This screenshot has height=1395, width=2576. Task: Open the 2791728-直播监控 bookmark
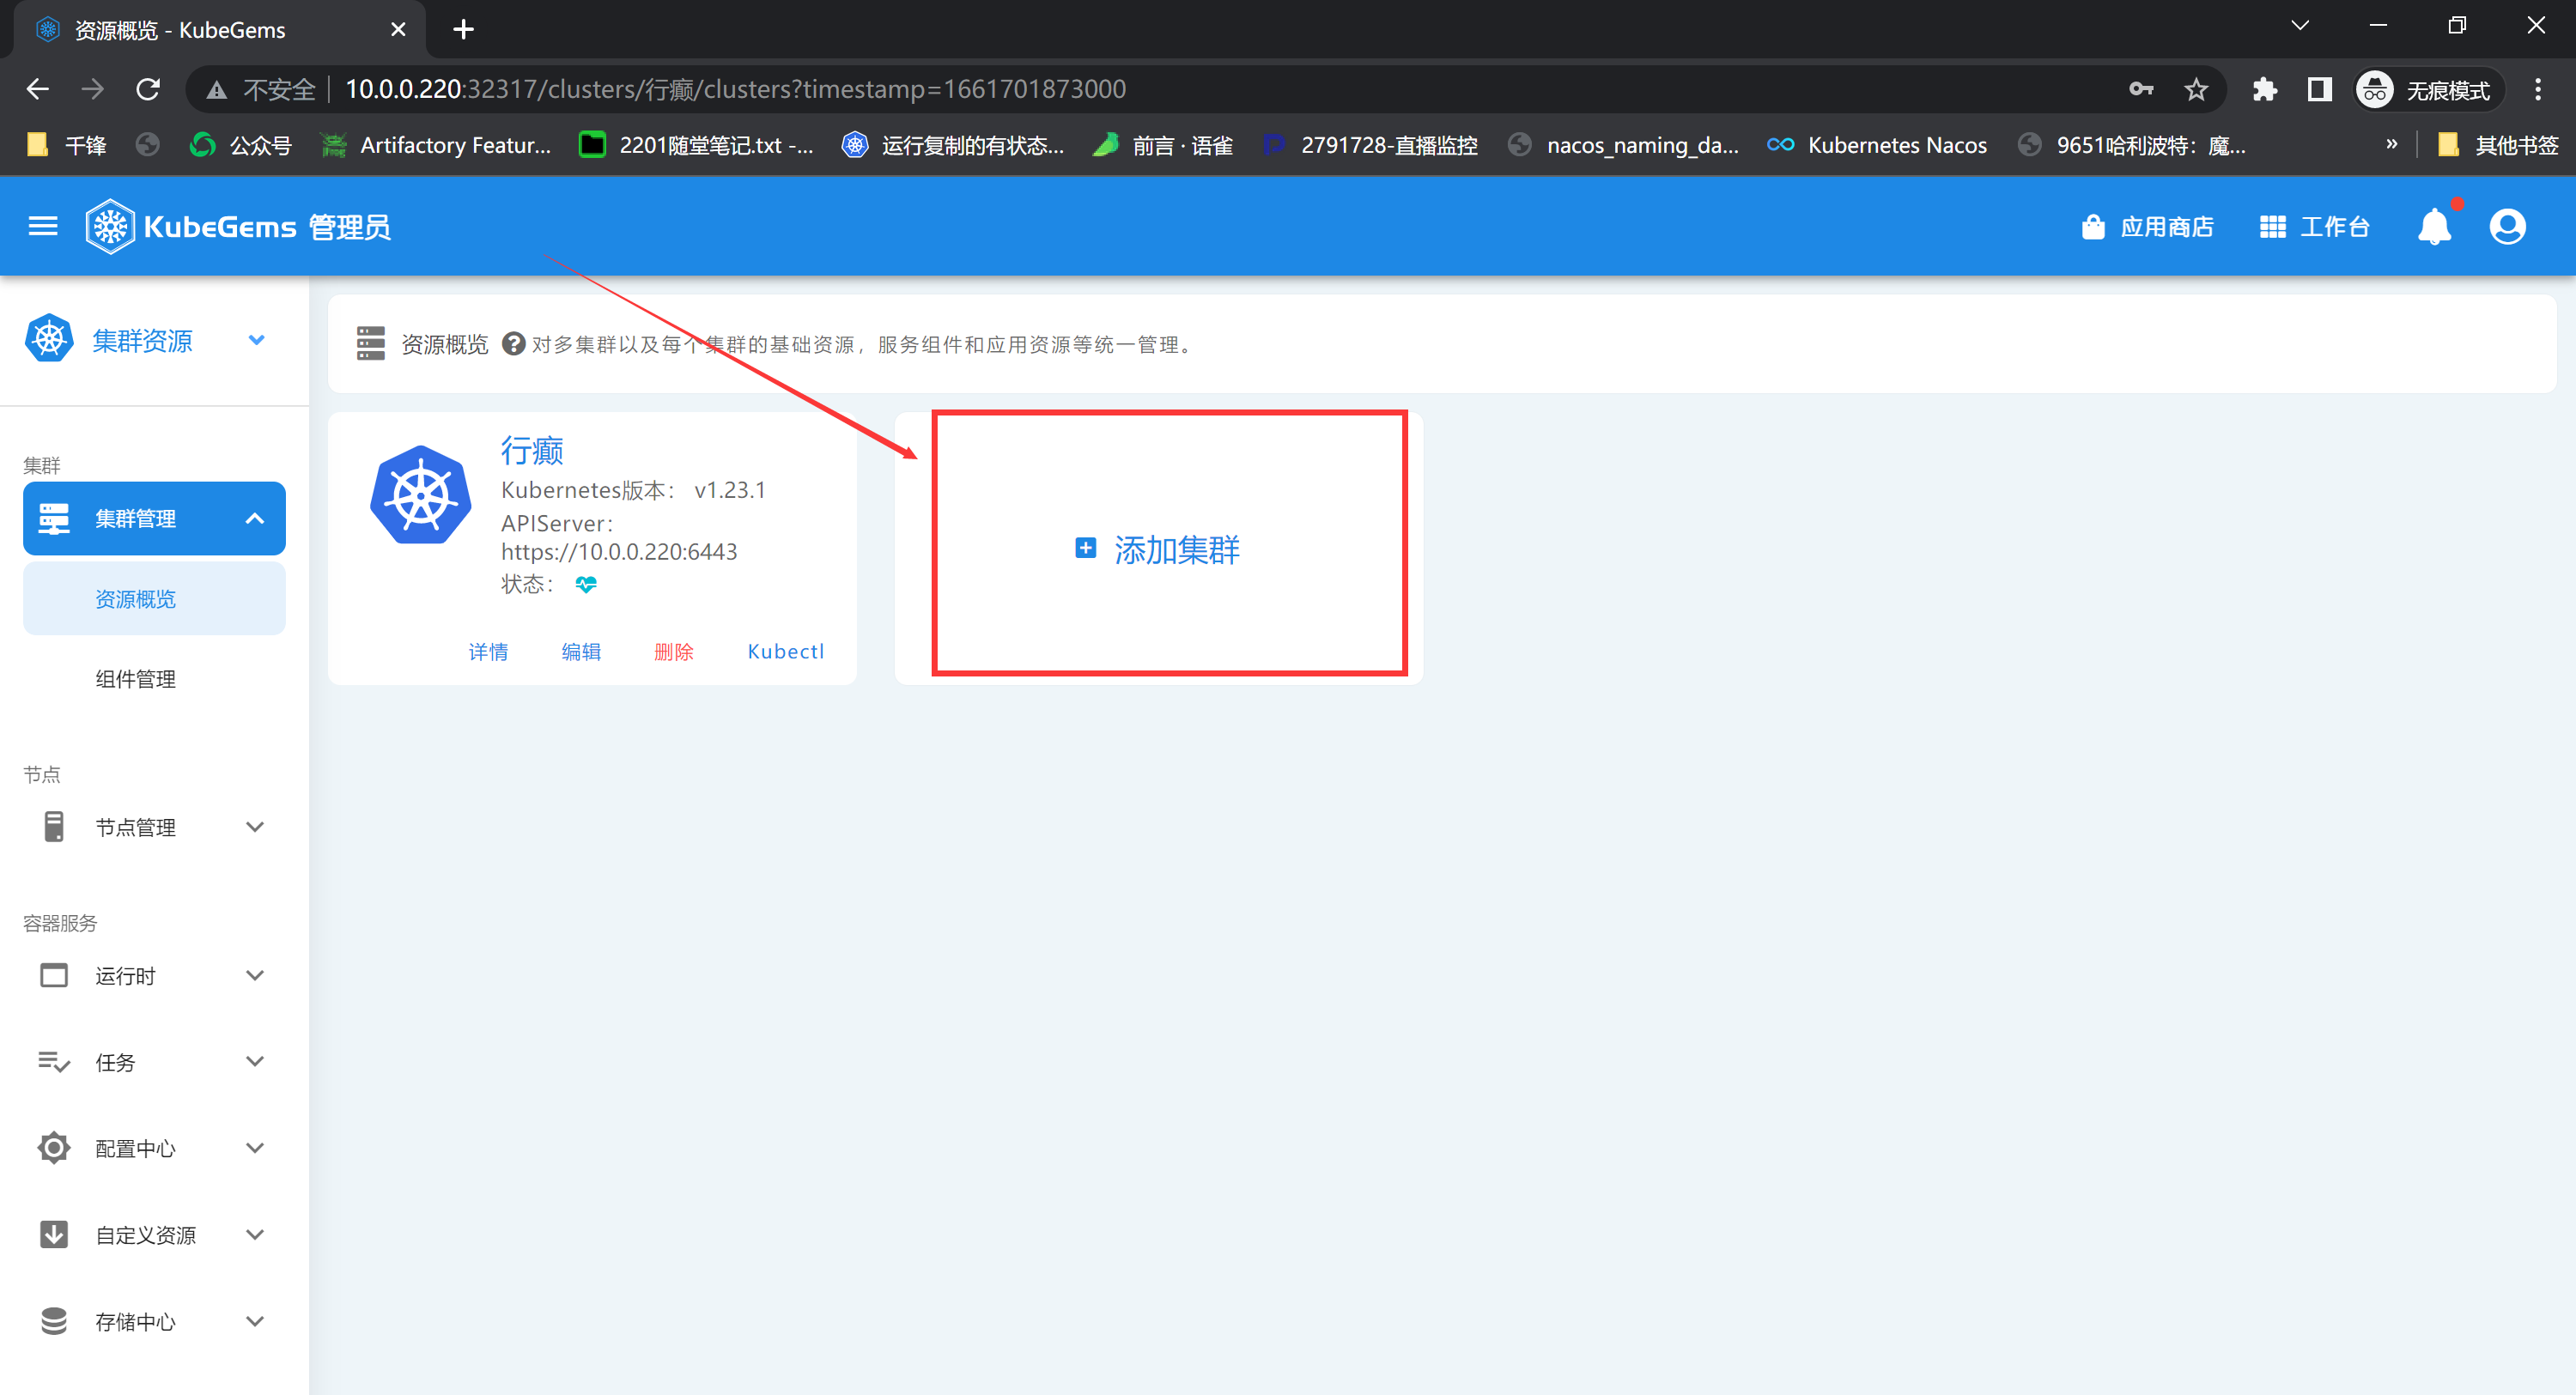(1370, 146)
